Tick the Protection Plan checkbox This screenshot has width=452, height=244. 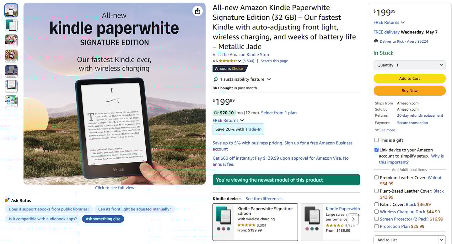click(376, 226)
